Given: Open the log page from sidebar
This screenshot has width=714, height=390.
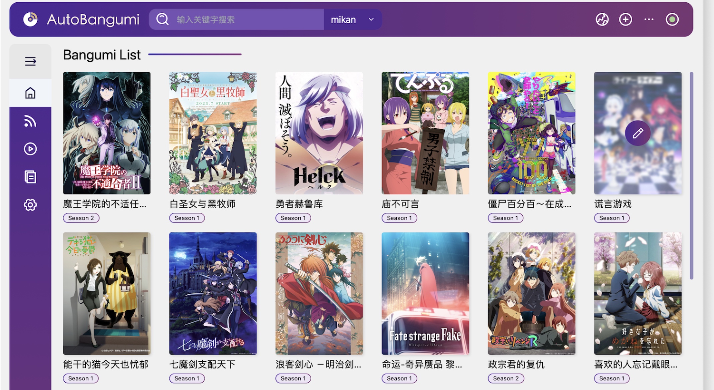Looking at the screenshot, I should tap(30, 177).
